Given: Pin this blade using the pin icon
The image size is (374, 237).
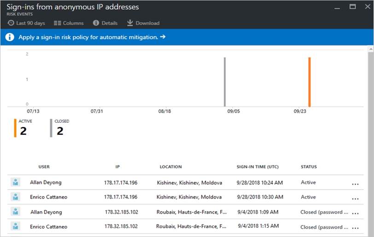Looking at the screenshot, I should 338,7.
